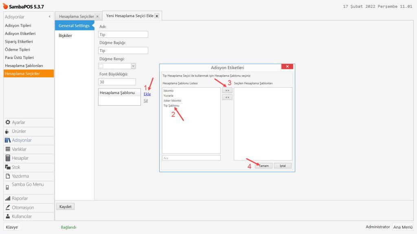The image size is (417, 234).
Task: Move selected template right with >> button
Action: [227, 90]
